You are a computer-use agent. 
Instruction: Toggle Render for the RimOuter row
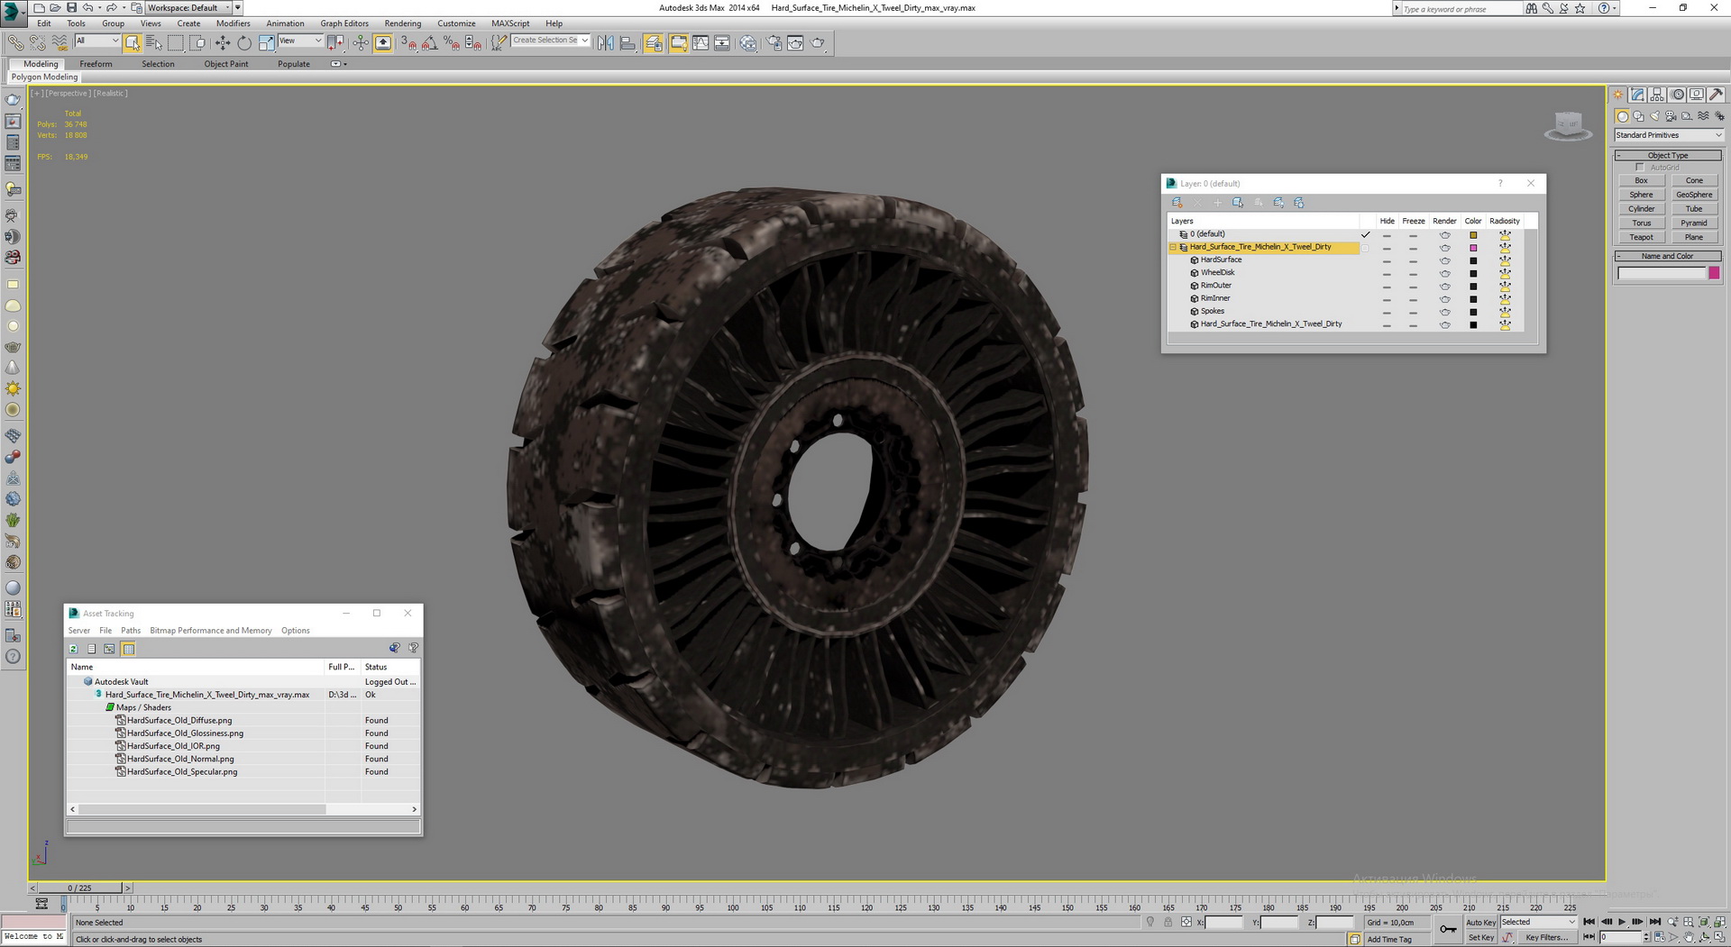pyautogui.click(x=1444, y=286)
